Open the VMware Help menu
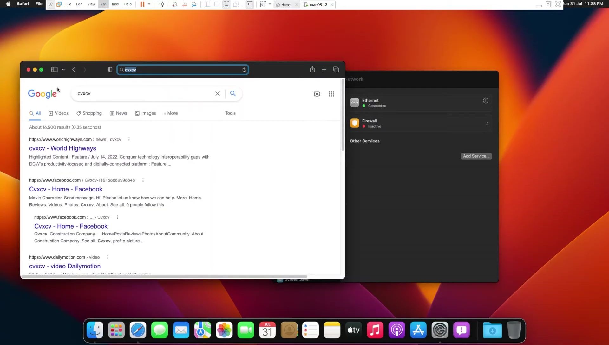The height and width of the screenshot is (345, 609). (x=128, y=4)
